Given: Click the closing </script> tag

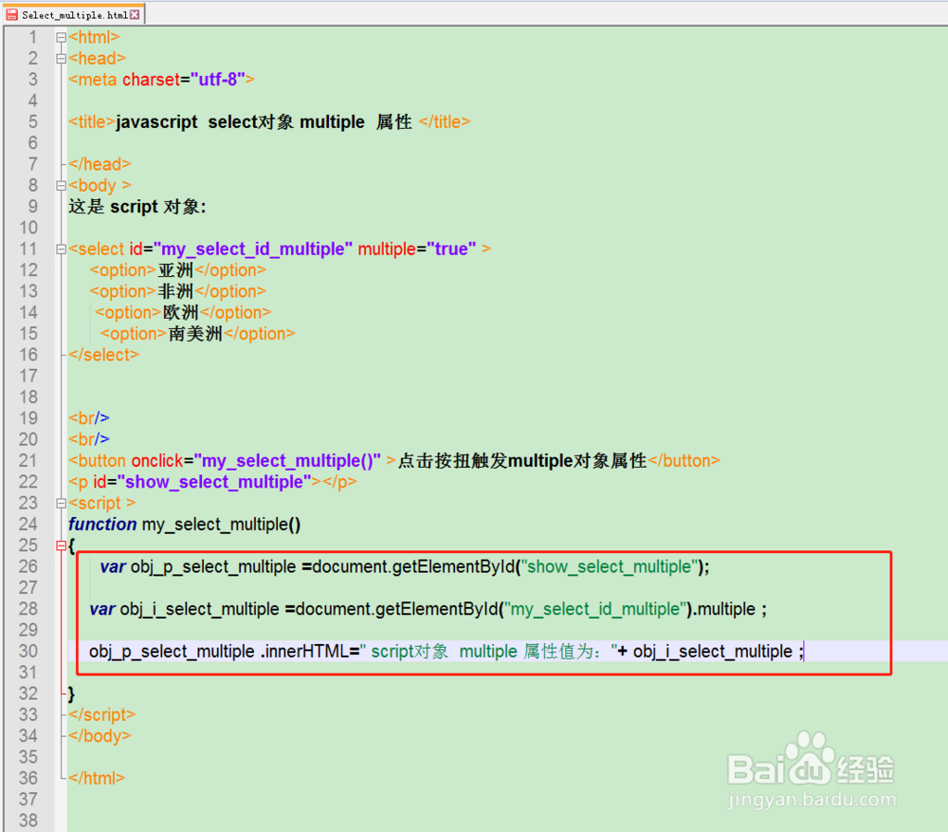Looking at the screenshot, I should [102, 715].
